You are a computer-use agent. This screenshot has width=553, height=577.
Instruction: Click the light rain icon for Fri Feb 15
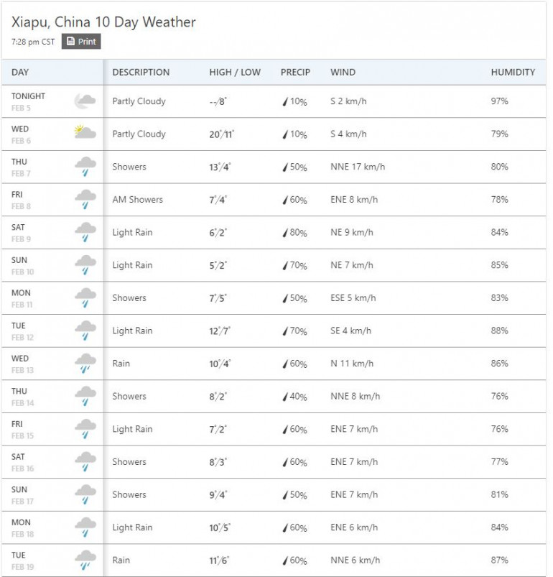[85, 429]
